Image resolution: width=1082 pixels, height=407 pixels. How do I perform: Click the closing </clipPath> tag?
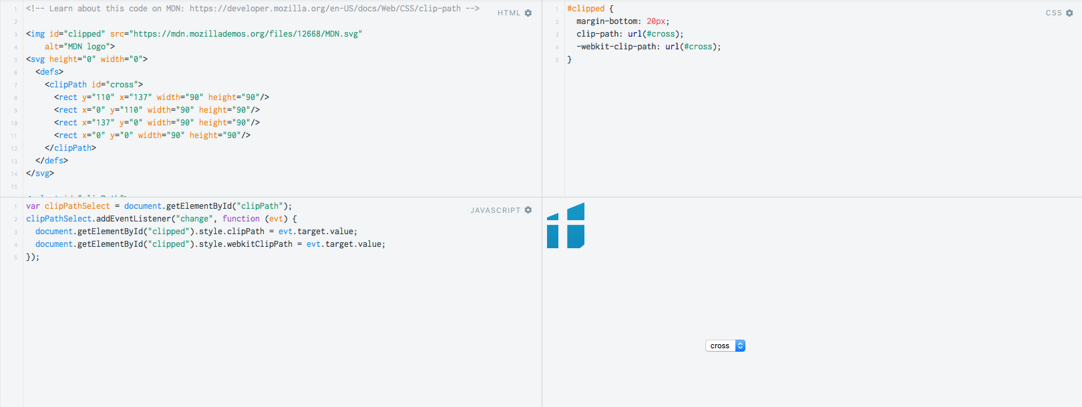point(70,148)
